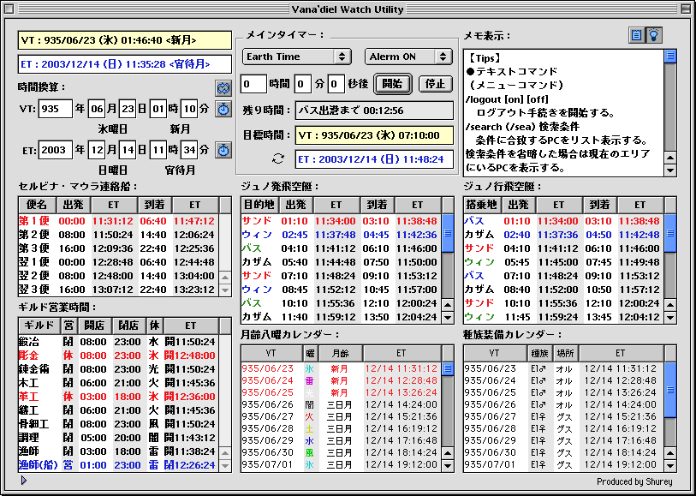Click the 便名 column header
The width and height of the screenshot is (696, 496).
click(38, 205)
